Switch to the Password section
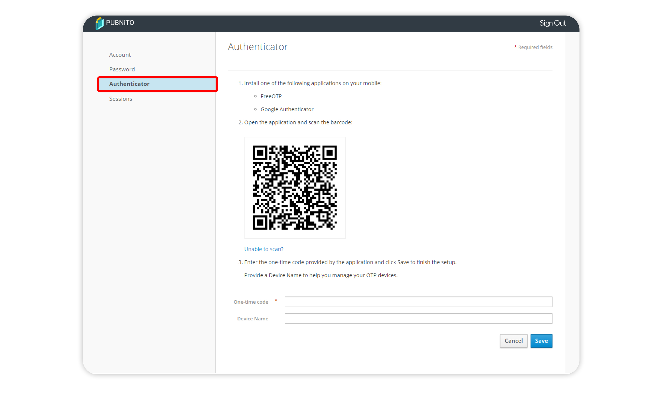 pos(122,69)
